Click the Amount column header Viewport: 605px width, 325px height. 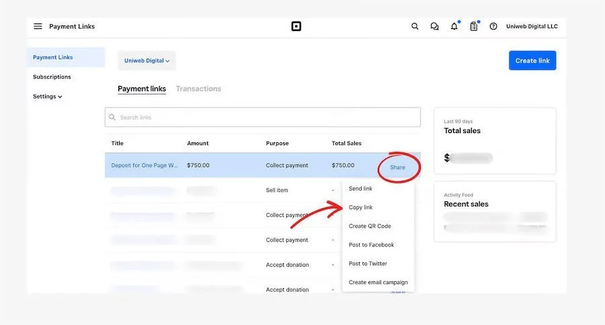tap(198, 143)
